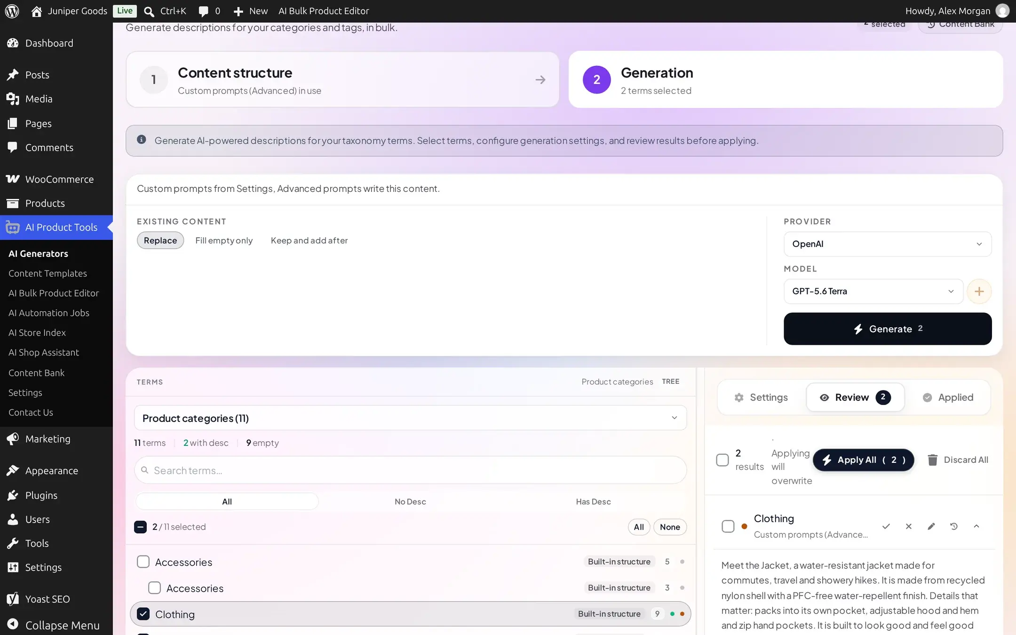Reject Clothing result with X icon

pos(909,526)
